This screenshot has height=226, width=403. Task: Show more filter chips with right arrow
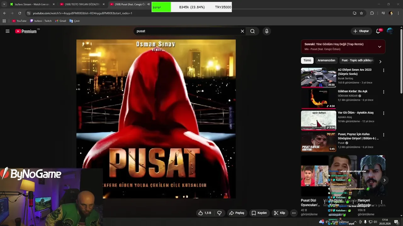(380, 62)
